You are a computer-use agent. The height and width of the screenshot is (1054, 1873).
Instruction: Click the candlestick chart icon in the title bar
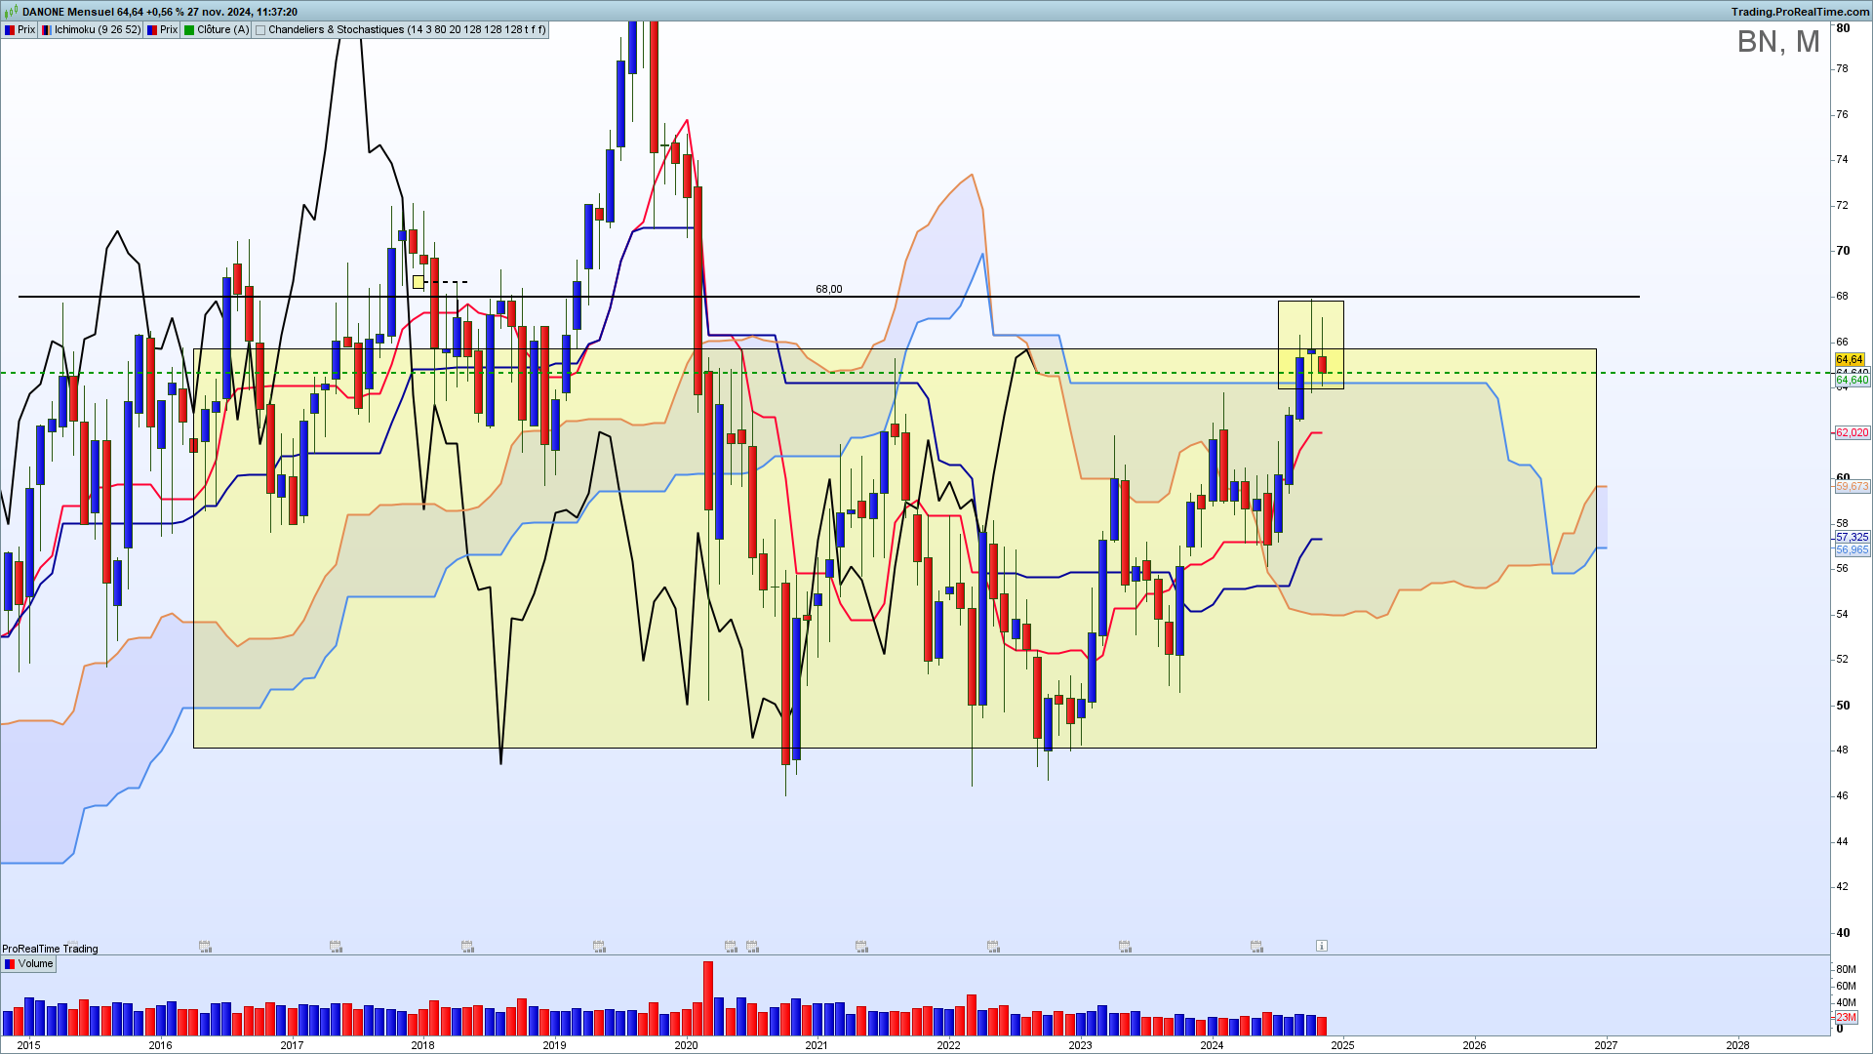11,12
